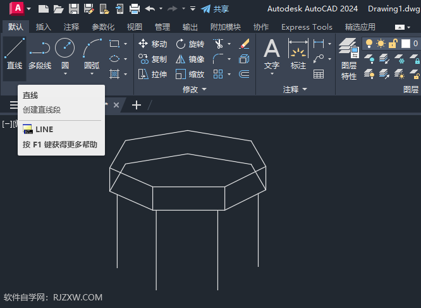Open the Text (文字) tool
The height and width of the screenshot is (308, 421).
click(x=272, y=54)
